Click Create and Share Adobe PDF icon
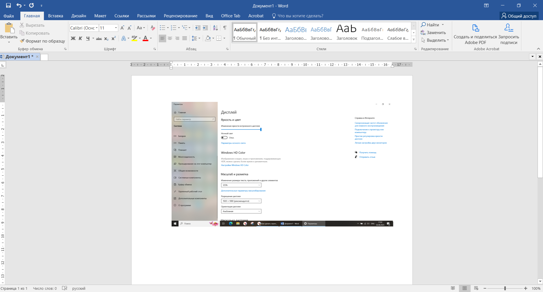Viewport: 543px width, 292px height. point(475,28)
